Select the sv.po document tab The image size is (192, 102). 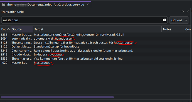(45, 5)
